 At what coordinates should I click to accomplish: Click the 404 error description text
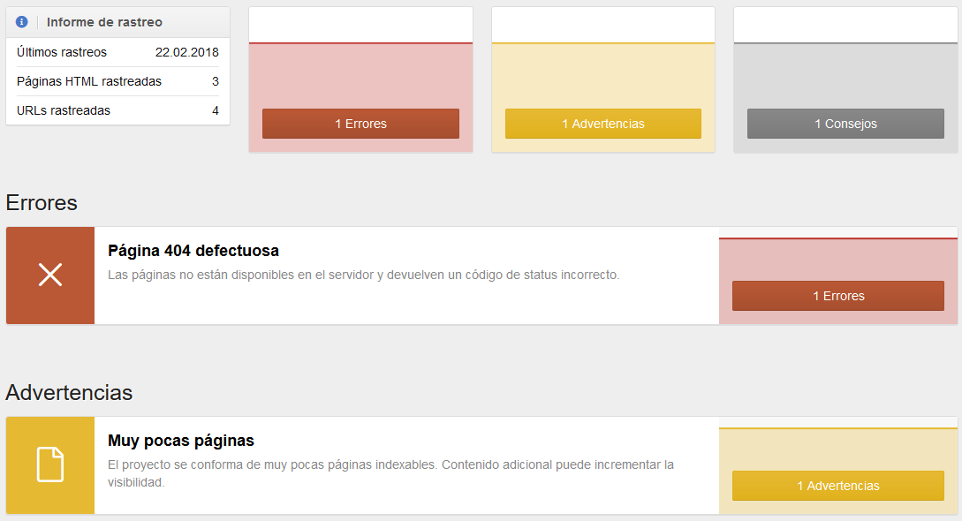click(x=364, y=276)
